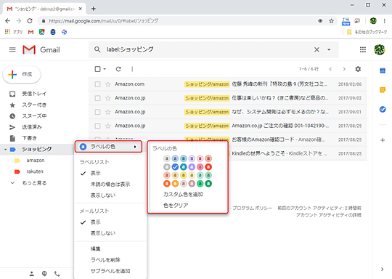Open Google Keep side panel icon

(383, 90)
